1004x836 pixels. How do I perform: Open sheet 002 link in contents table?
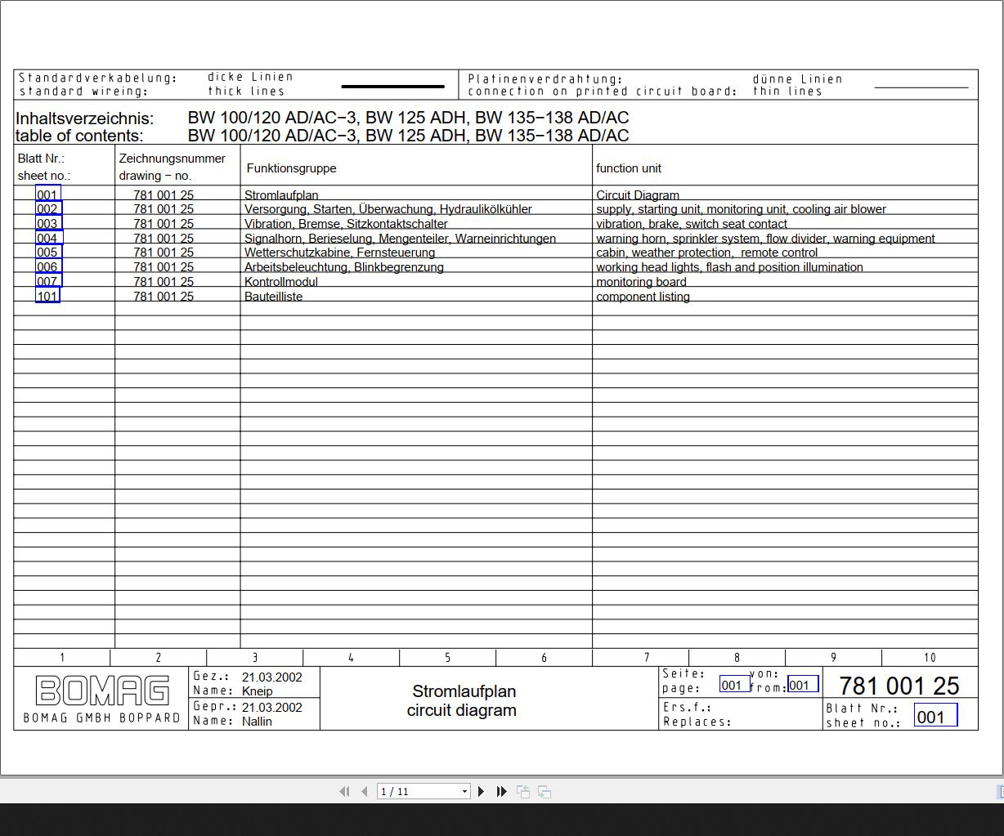pyautogui.click(x=48, y=208)
